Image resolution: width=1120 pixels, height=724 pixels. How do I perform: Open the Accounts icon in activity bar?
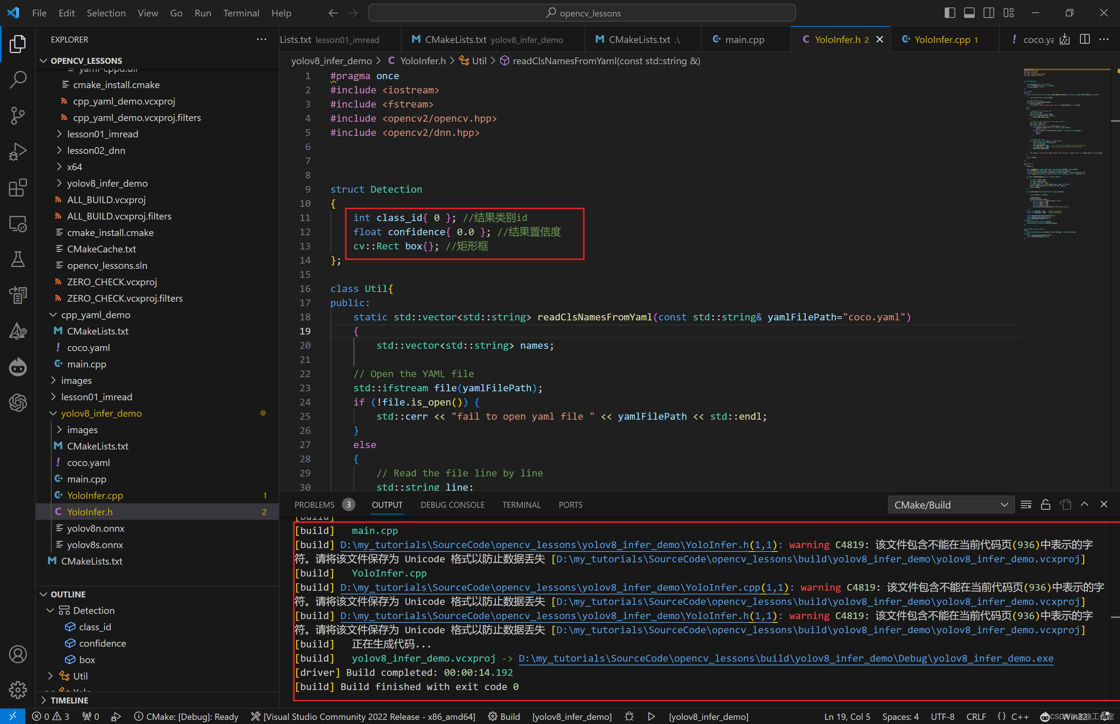[x=18, y=654]
